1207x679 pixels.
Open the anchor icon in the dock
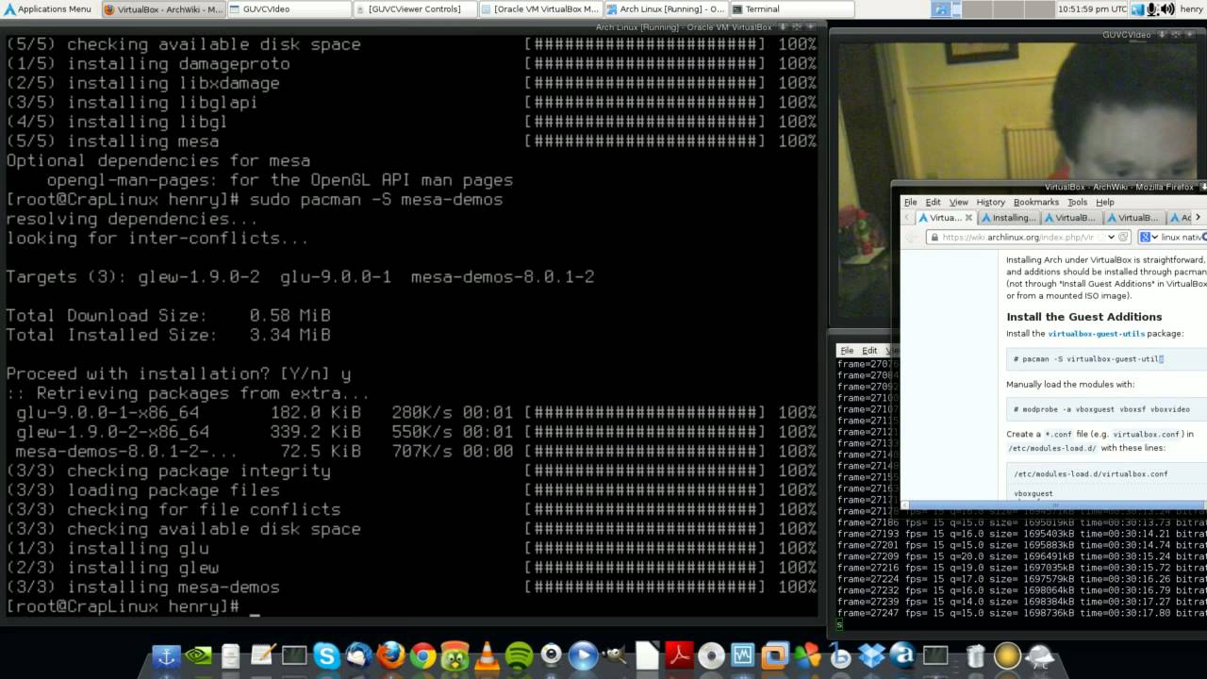(166, 655)
